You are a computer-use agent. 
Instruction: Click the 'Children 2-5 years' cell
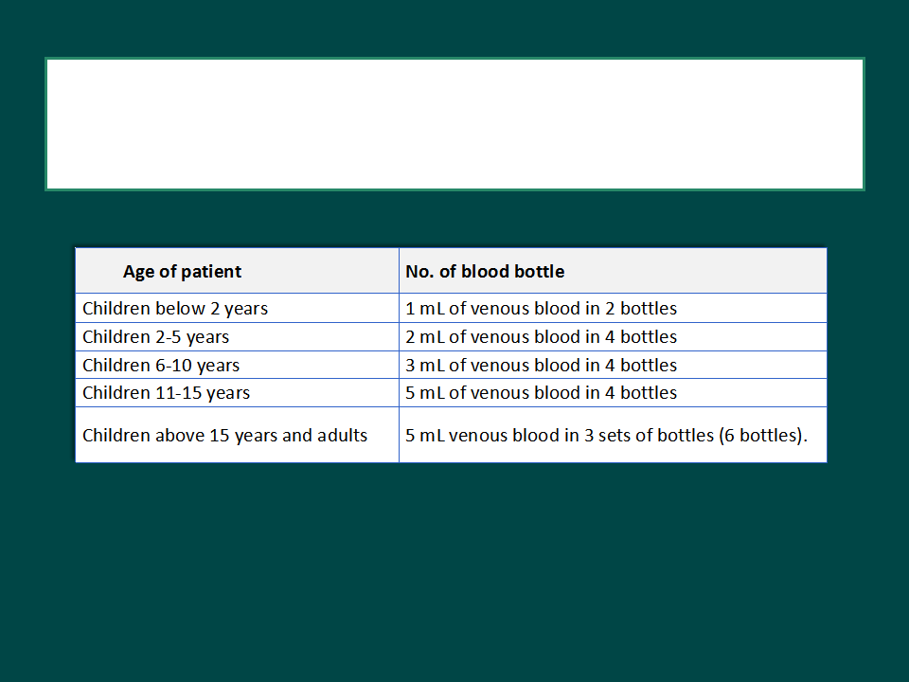click(237, 337)
